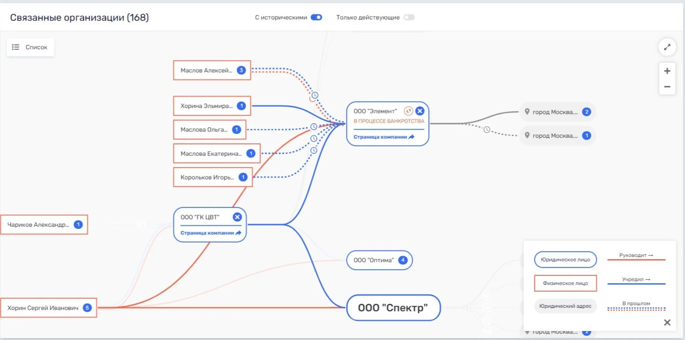Close the legend panel with X

(x=667, y=322)
